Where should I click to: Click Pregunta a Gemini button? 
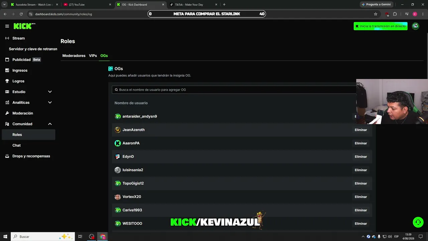(x=376, y=5)
